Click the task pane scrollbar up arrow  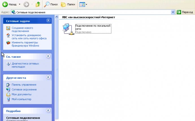click(57, 17)
